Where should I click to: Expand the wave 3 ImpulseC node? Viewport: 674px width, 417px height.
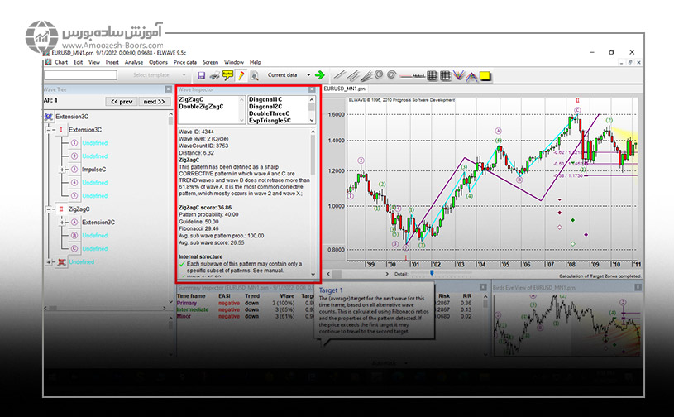point(61,170)
